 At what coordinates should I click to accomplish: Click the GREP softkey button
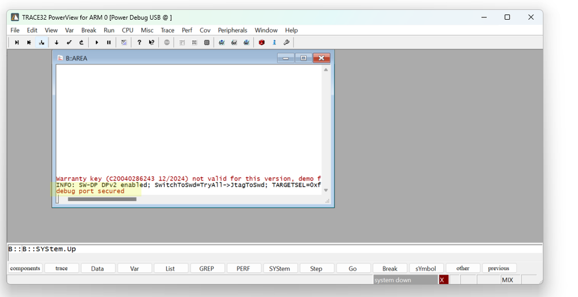coord(207,268)
